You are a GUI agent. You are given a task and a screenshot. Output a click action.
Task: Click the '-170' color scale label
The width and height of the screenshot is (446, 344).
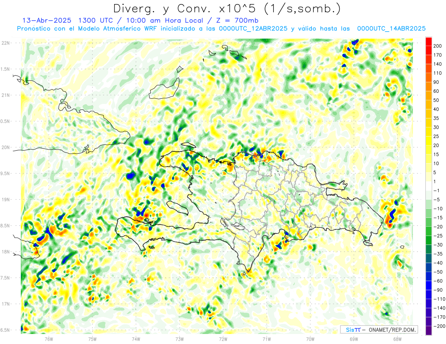[x=440, y=317]
